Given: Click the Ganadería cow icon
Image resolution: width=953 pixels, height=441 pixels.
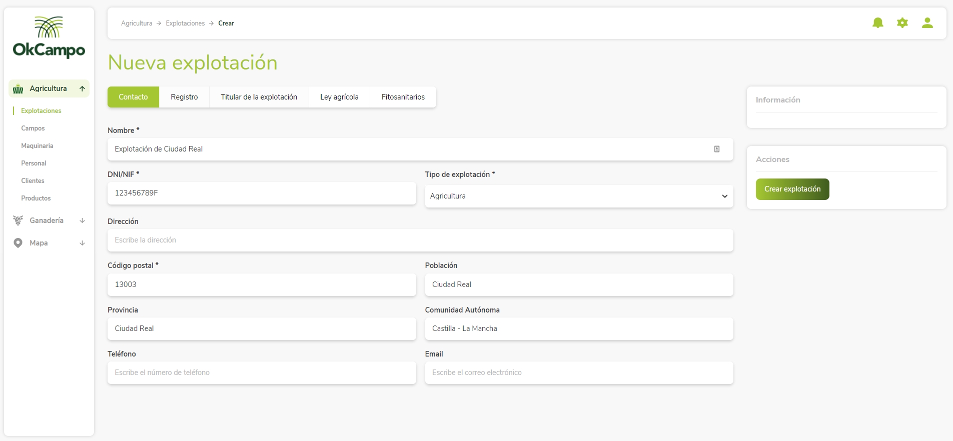Looking at the screenshot, I should pos(18,220).
